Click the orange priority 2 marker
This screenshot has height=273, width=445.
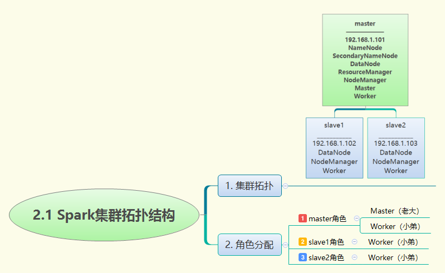pyautogui.click(x=302, y=241)
